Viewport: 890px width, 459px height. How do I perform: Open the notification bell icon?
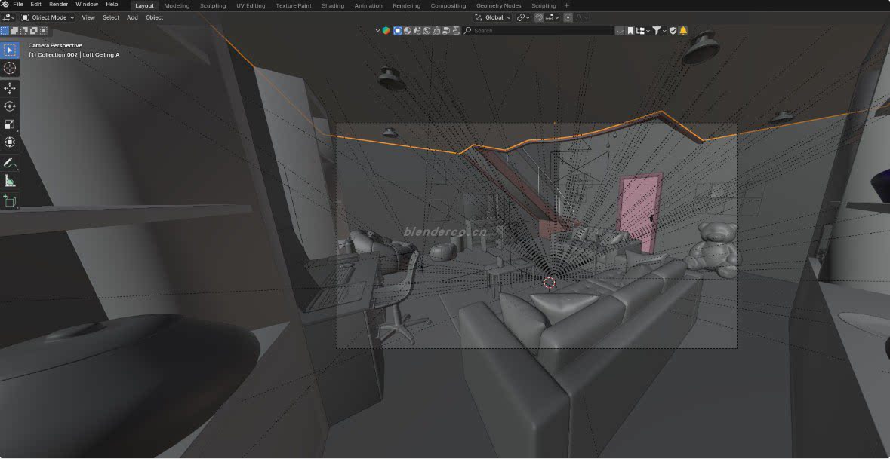point(683,31)
